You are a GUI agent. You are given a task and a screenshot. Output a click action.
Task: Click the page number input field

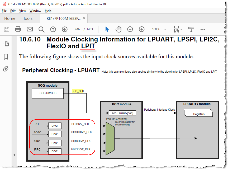pos(78,29)
